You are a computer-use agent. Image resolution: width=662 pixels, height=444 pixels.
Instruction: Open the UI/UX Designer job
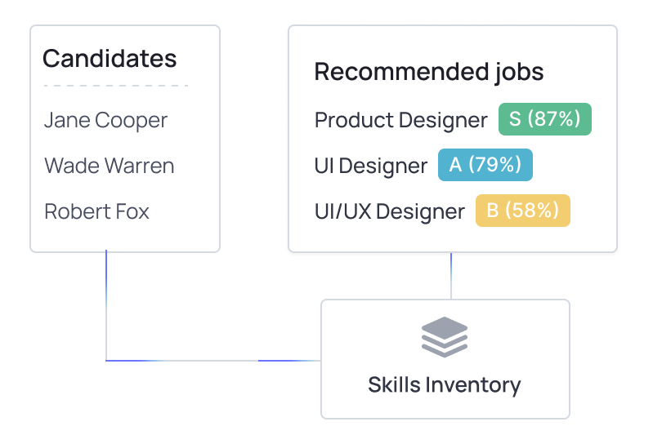[389, 212]
